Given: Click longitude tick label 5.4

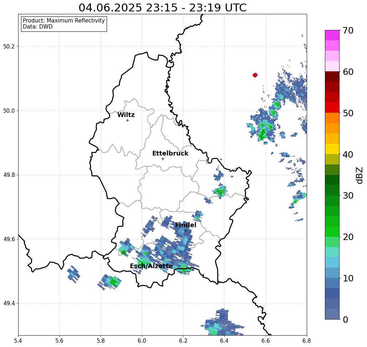Looking at the screenshot, I should [18, 341].
